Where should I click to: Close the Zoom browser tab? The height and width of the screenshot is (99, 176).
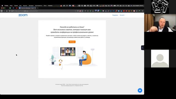(x=35, y=8)
